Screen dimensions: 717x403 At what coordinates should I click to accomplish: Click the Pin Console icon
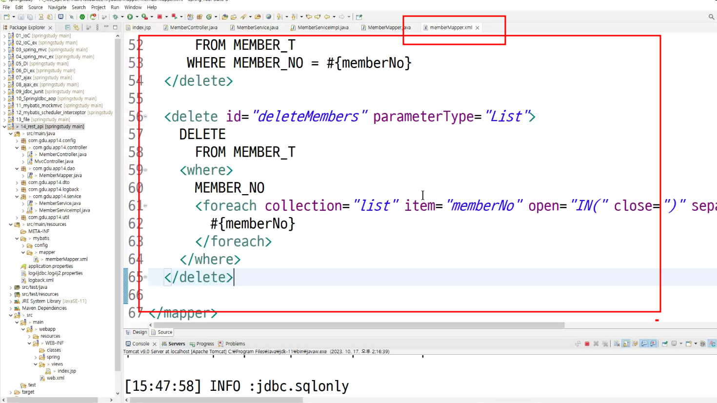pyautogui.click(x=665, y=343)
